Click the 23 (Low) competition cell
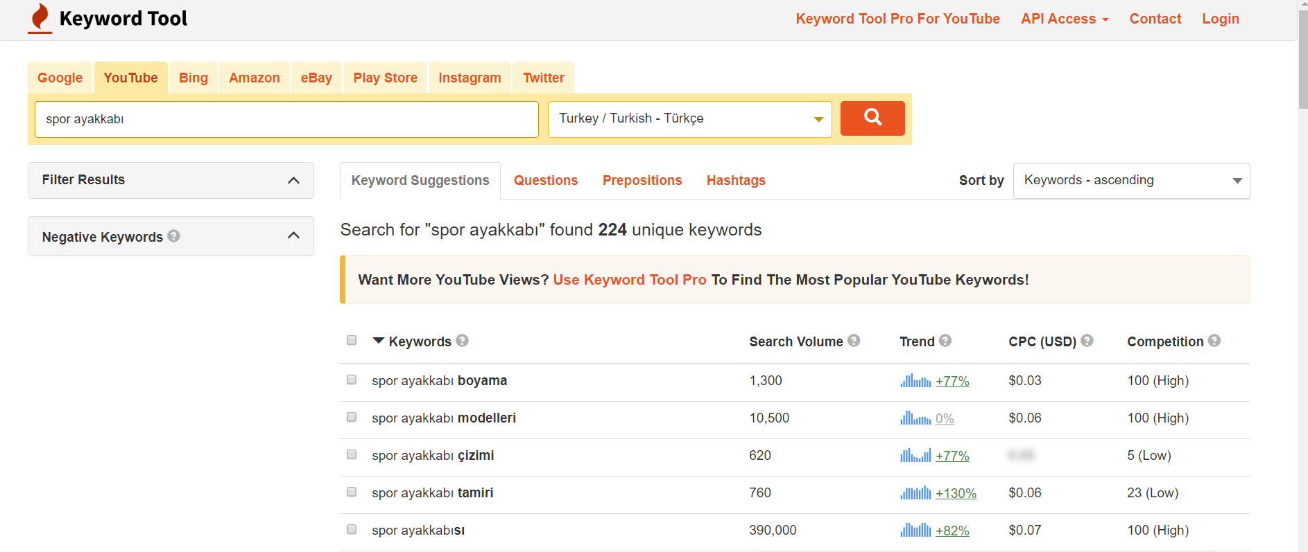 pos(1153,492)
